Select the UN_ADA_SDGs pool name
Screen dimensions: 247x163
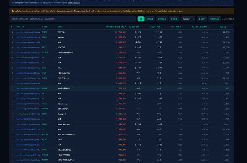click(x=64, y=150)
